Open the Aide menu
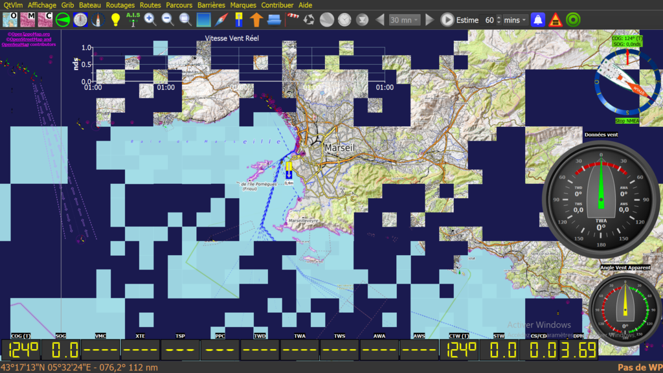Image resolution: width=663 pixels, height=373 pixels. click(306, 5)
